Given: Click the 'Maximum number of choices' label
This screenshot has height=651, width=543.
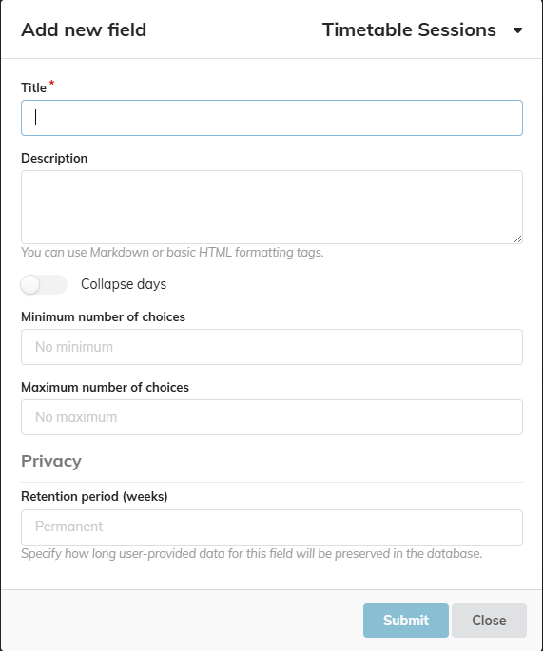Looking at the screenshot, I should coord(106,387).
